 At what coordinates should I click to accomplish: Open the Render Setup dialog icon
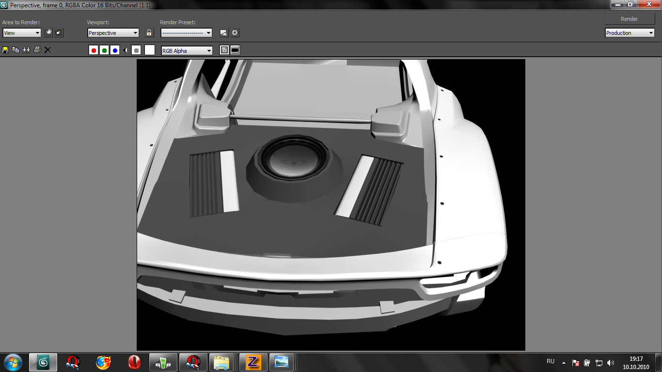point(223,33)
